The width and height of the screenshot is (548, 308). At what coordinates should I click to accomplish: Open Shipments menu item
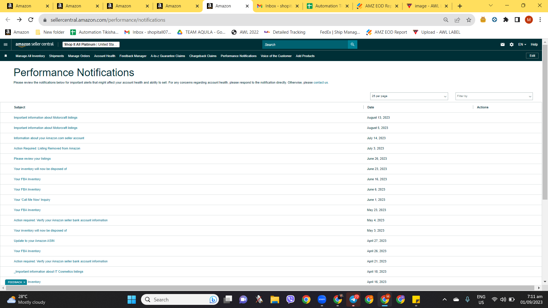pos(57,56)
